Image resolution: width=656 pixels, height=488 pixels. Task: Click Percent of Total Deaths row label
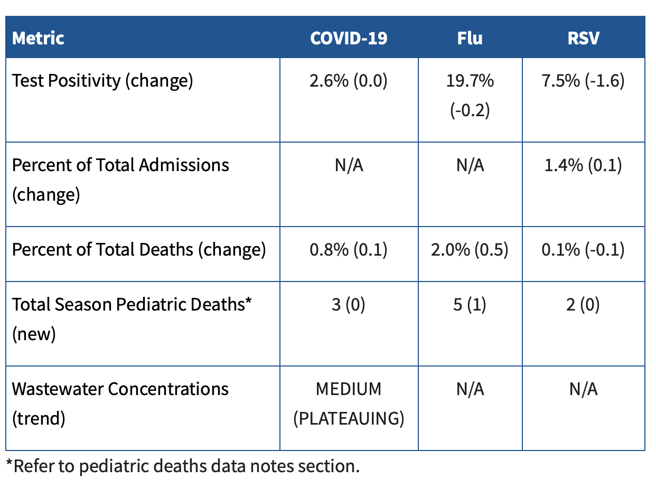tap(139, 249)
